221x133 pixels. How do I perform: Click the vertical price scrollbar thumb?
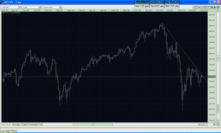coord(218,58)
